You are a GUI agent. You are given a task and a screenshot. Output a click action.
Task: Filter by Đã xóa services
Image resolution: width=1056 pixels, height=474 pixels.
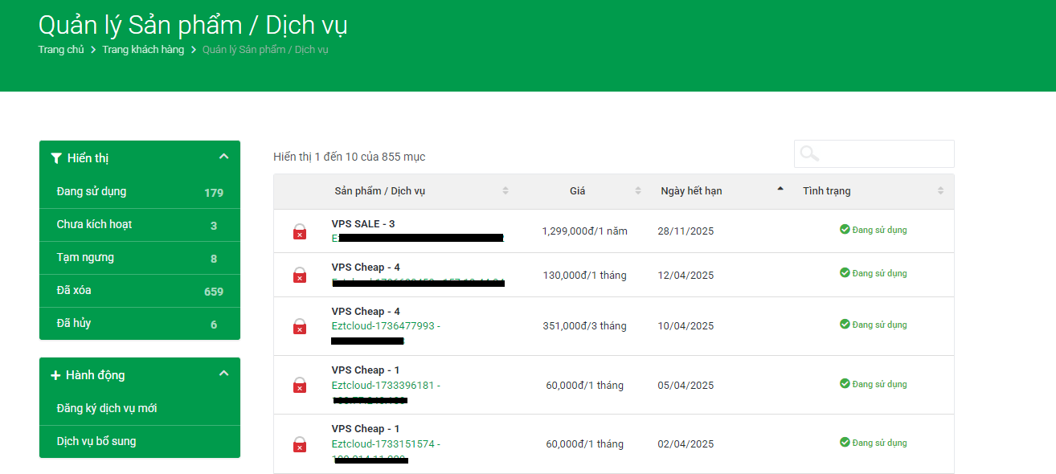click(74, 291)
